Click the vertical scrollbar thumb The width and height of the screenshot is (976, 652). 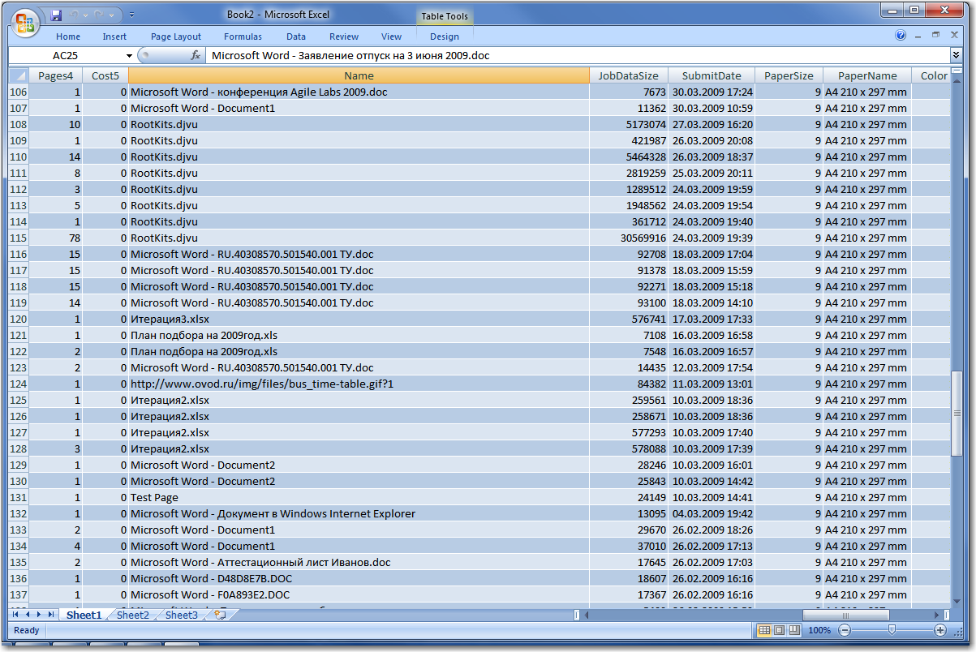point(957,414)
